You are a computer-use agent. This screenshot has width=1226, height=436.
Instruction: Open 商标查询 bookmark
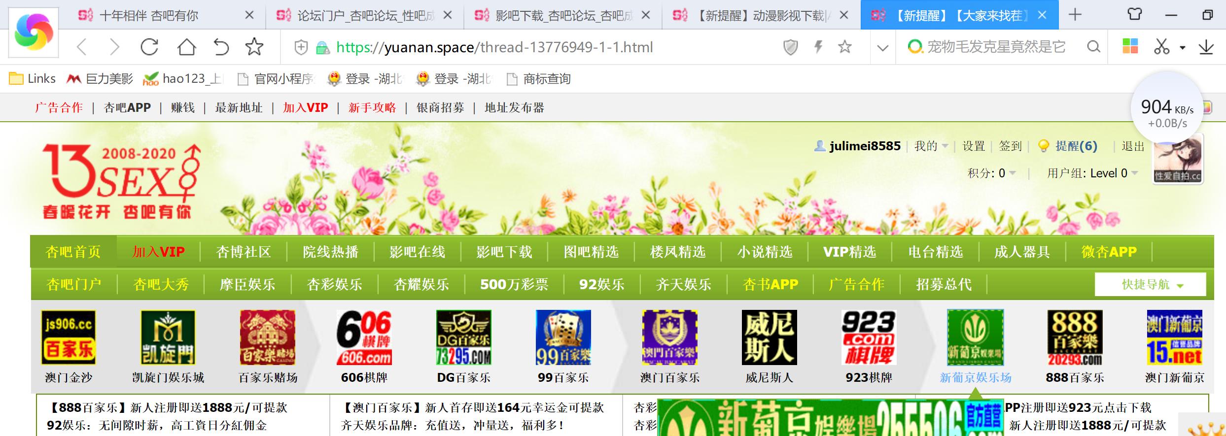(x=538, y=79)
